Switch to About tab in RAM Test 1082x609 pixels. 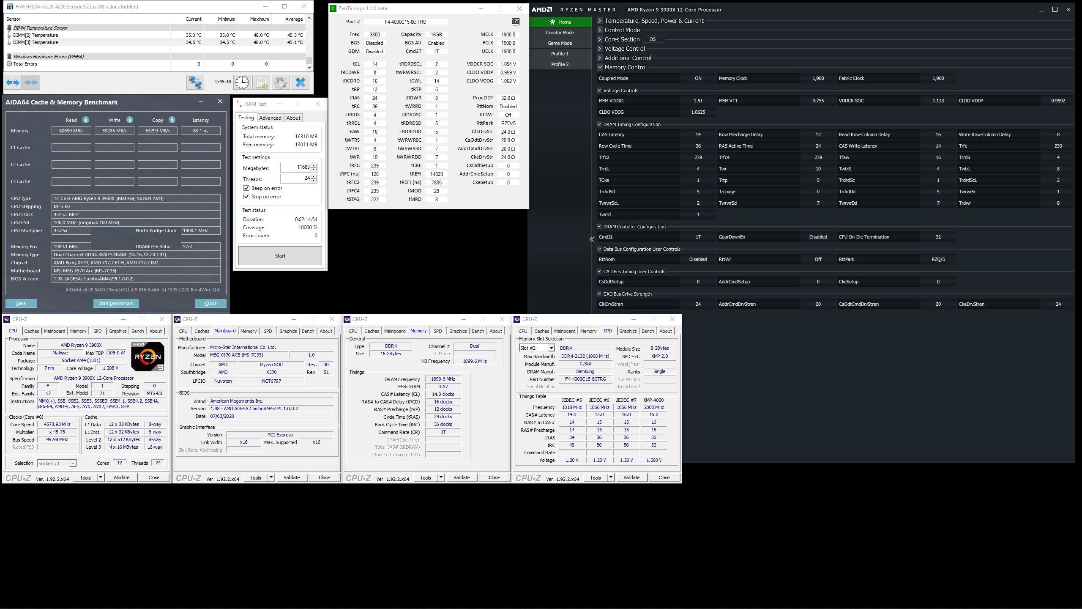pyautogui.click(x=293, y=118)
